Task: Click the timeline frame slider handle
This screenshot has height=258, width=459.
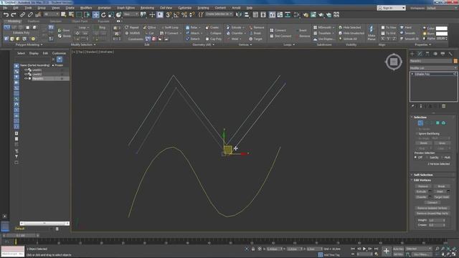Action: (x=21, y=236)
